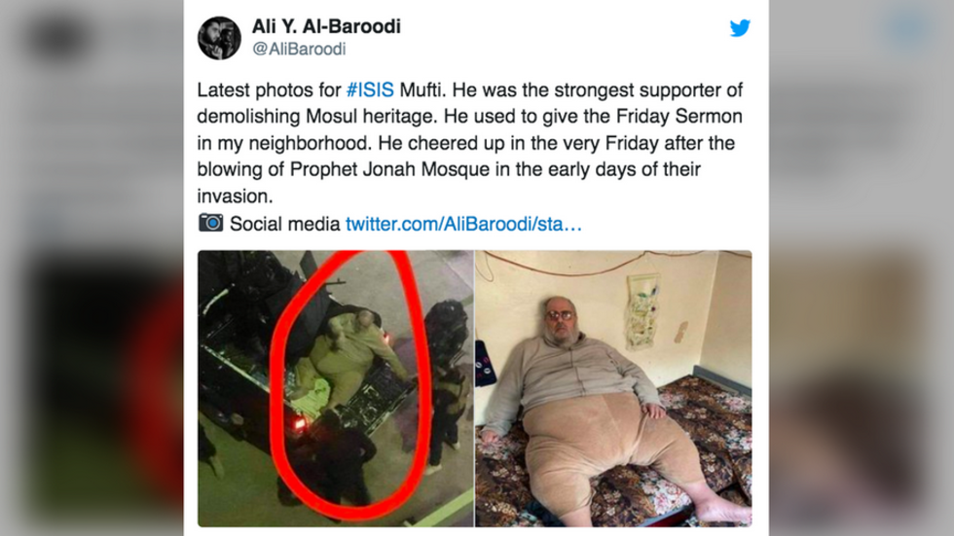This screenshot has height=536, width=954.
Task: Open the right photo of man sitting on bed
Action: point(613,388)
